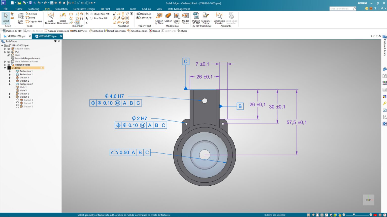Expand the Protrusion 1 tree item
387x217 pixels.
tap(10, 71)
